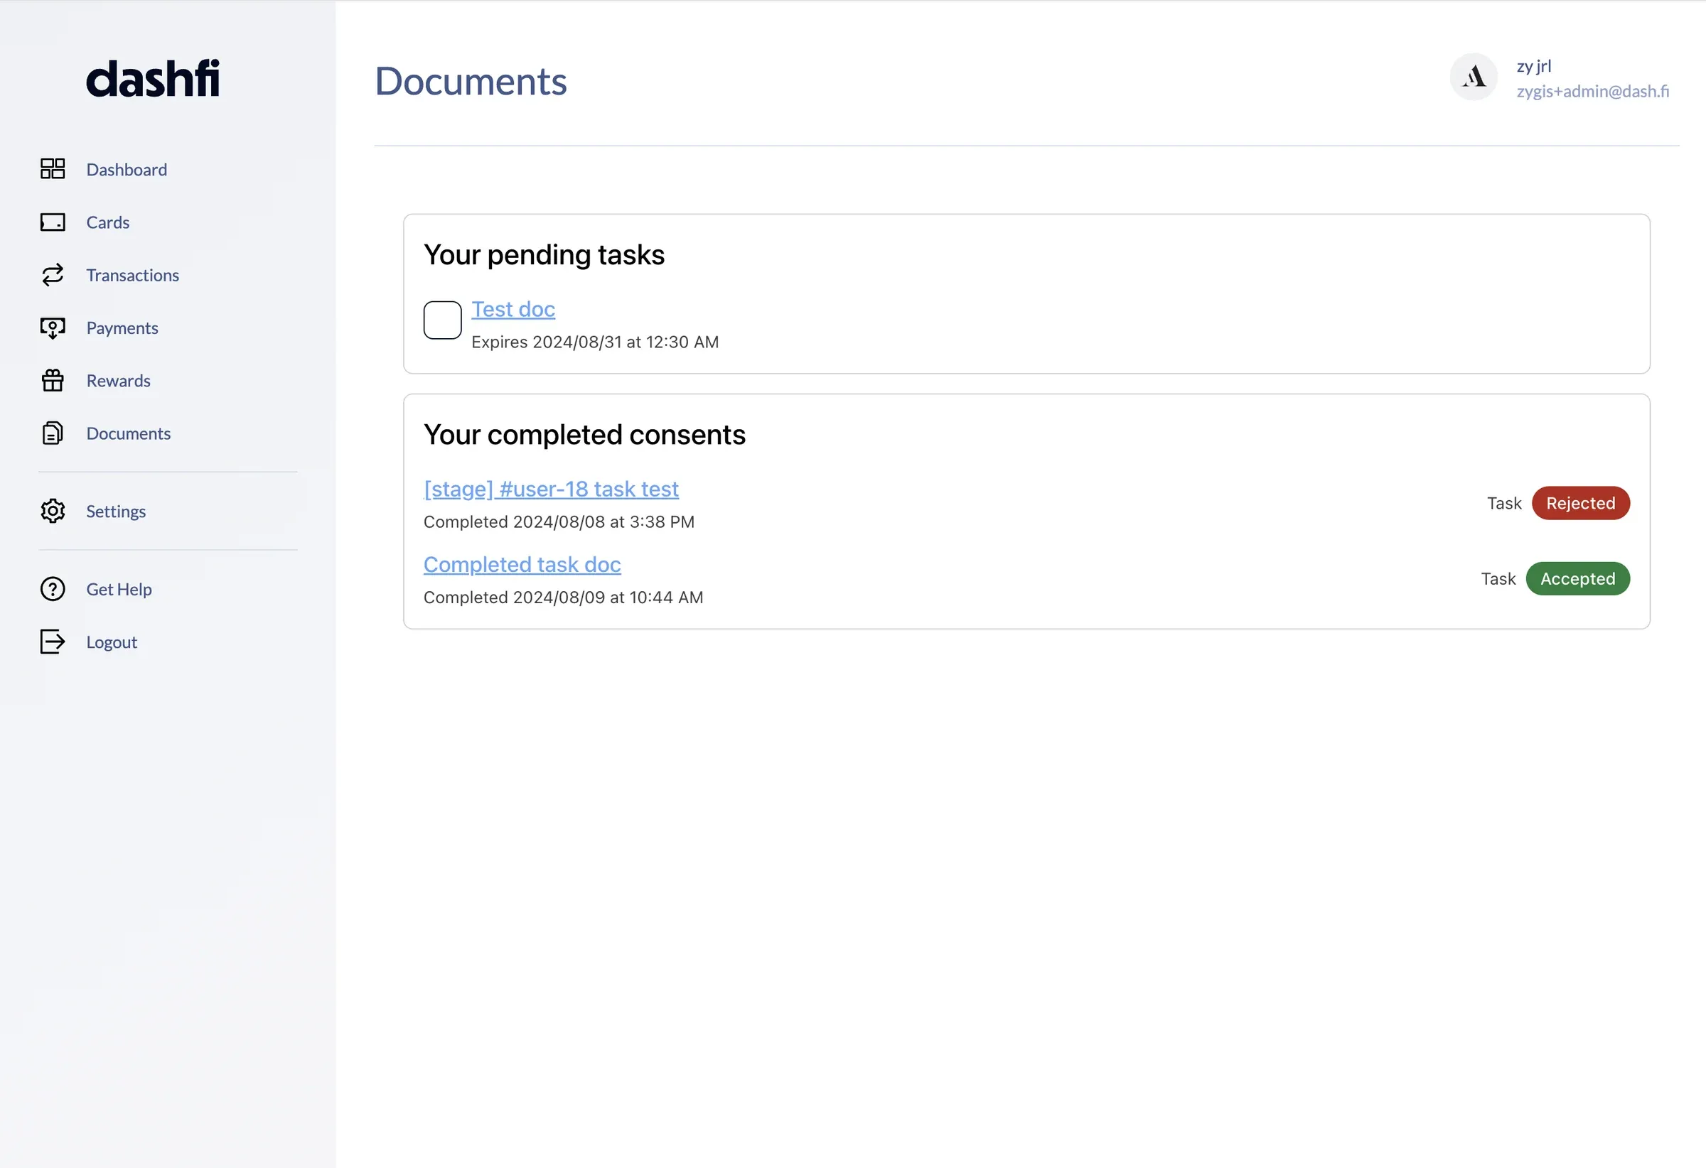1706x1168 pixels.
Task: Open the Completed task doc link
Action: 522,565
